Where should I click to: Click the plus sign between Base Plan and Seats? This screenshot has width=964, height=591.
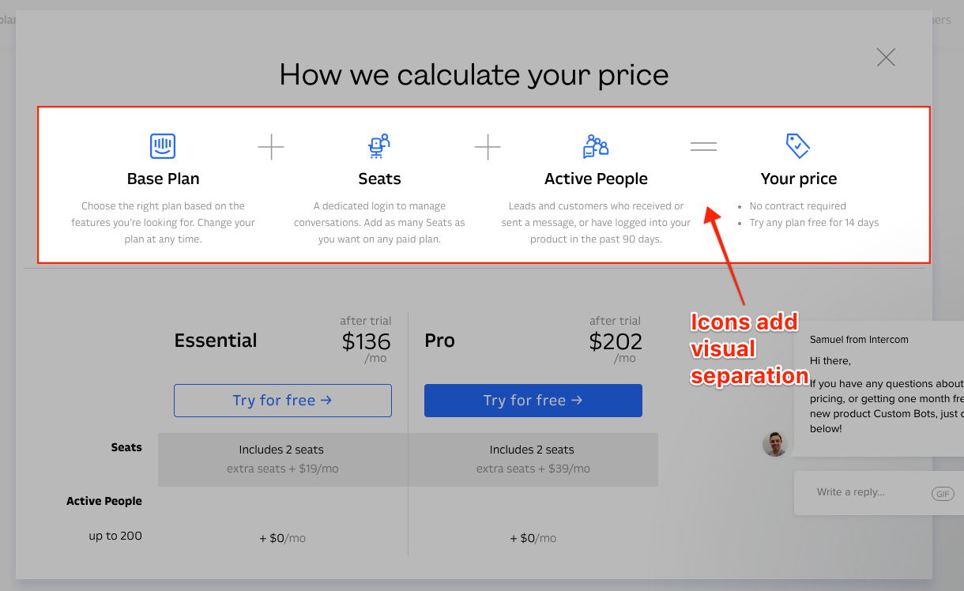click(x=271, y=147)
